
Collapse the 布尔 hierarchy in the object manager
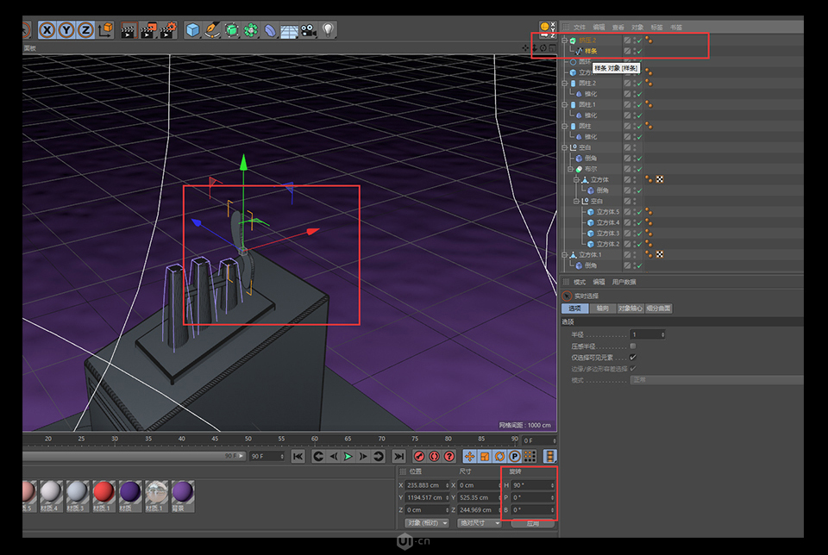click(x=570, y=169)
